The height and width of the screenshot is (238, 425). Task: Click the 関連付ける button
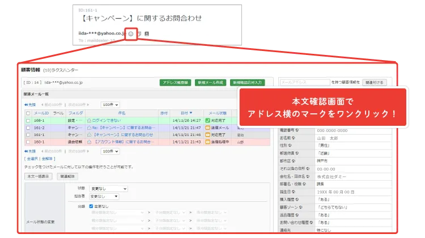[x=375, y=82]
